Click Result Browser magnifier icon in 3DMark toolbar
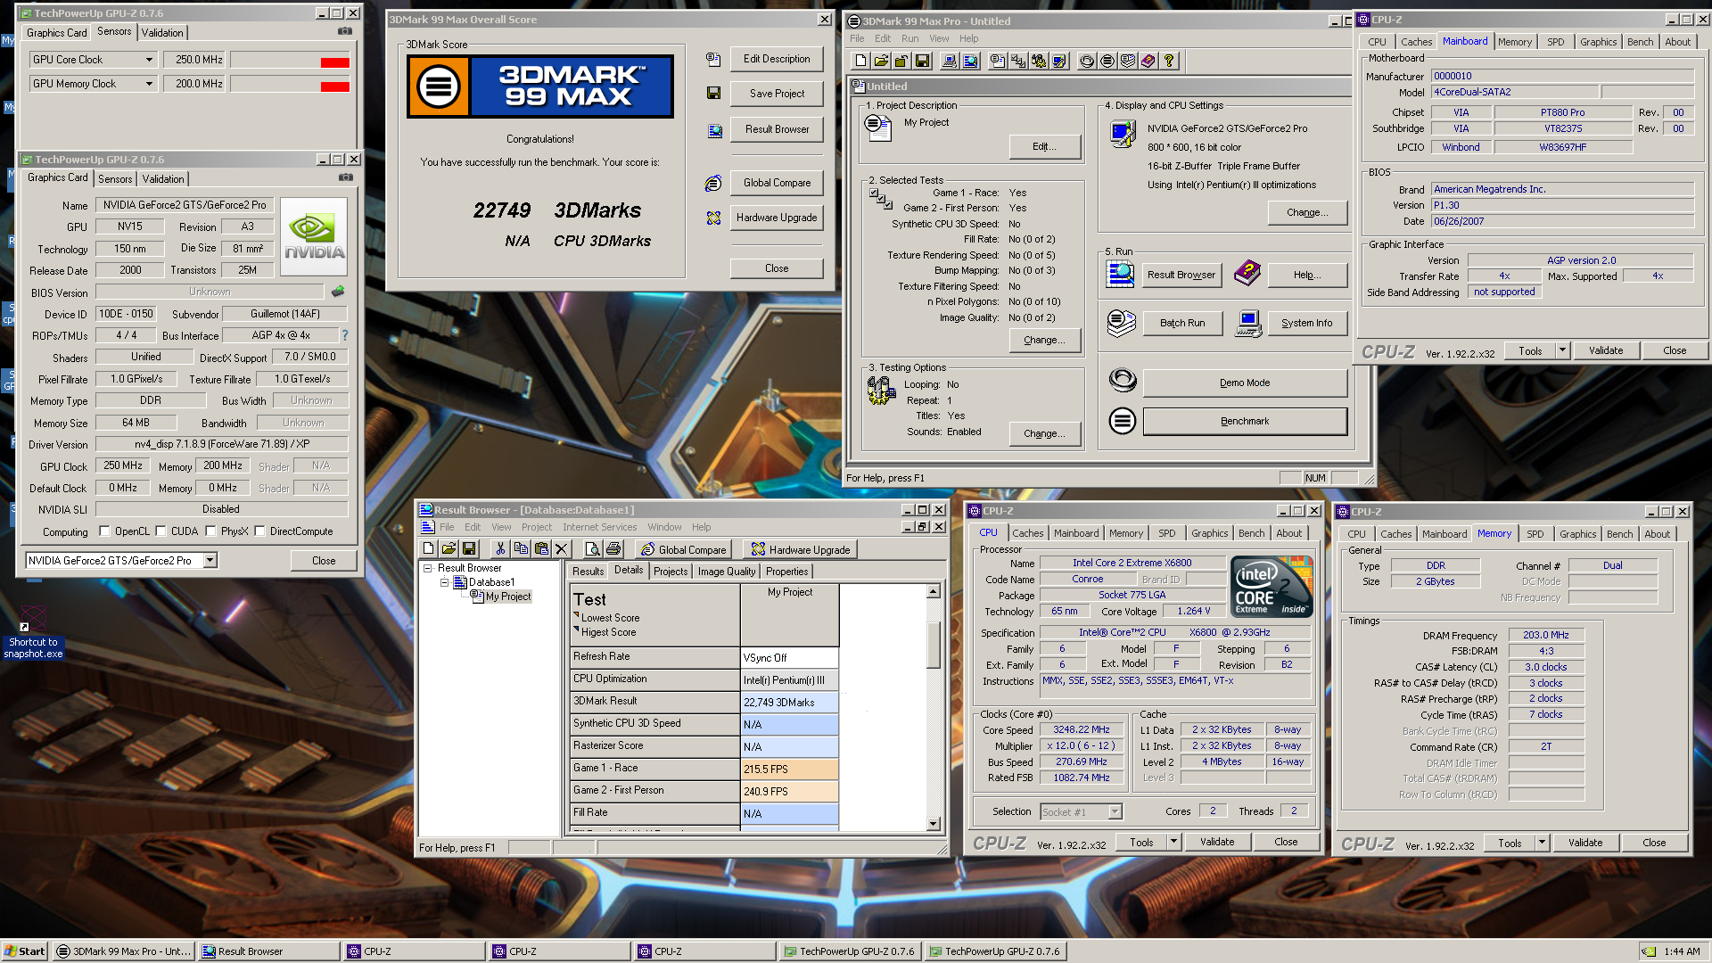 coord(970,61)
